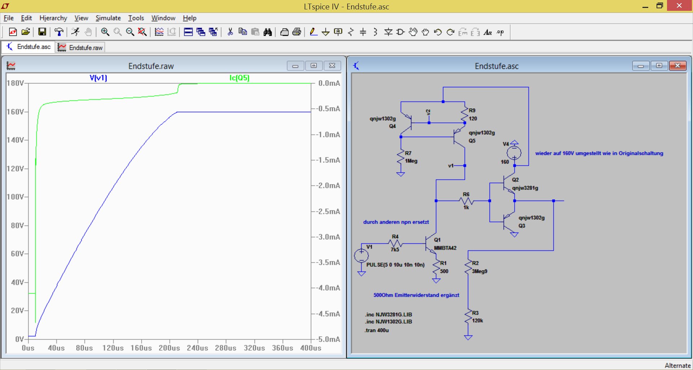This screenshot has height=370, width=693.
Task: Minimize the Endstufe.raw plot window
Action: [x=295, y=66]
